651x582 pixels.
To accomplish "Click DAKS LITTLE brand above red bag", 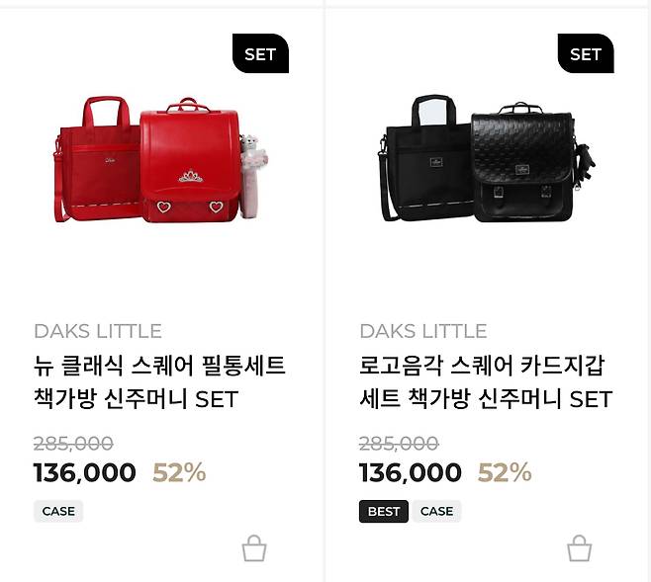I will click(98, 331).
